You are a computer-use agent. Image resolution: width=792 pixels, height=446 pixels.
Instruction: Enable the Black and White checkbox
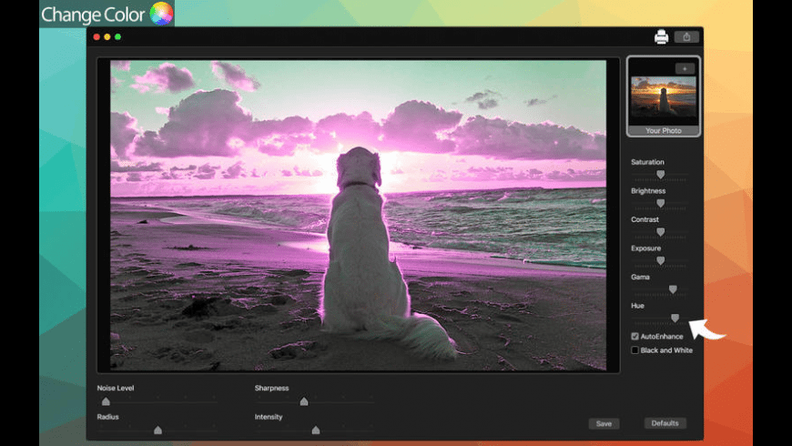[x=635, y=350]
